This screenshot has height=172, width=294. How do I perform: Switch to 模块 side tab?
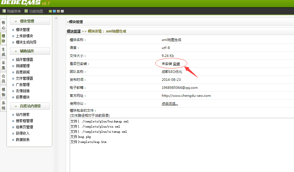(x=3, y=38)
